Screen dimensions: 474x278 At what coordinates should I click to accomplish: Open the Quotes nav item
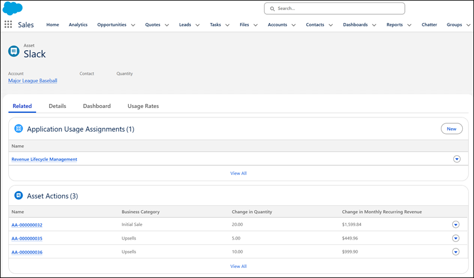click(x=152, y=25)
